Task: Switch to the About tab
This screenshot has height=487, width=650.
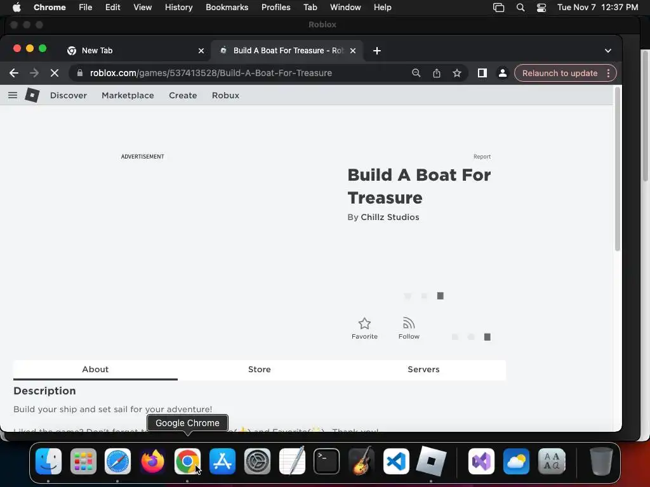Action: (x=95, y=370)
